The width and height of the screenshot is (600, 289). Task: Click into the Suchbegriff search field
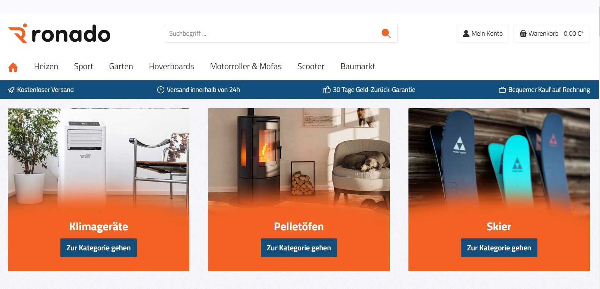point(272,33)
